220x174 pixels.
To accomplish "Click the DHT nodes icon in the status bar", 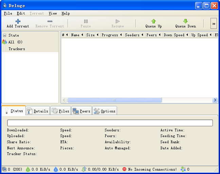I will click(183, 169).
